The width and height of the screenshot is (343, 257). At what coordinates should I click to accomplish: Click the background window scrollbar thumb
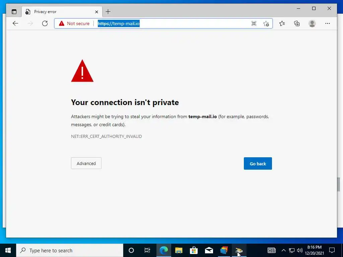click(x=339, y=184)
